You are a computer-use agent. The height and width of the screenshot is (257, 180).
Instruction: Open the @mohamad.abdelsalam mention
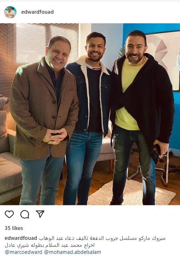[72, 252]
